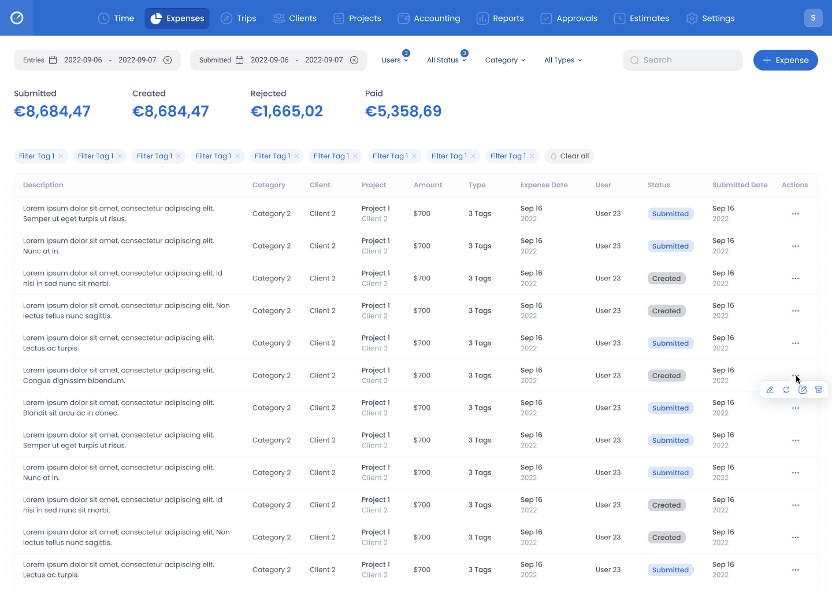Click the blue Expense button
832x592 pixels.
[x=785, y=60]
